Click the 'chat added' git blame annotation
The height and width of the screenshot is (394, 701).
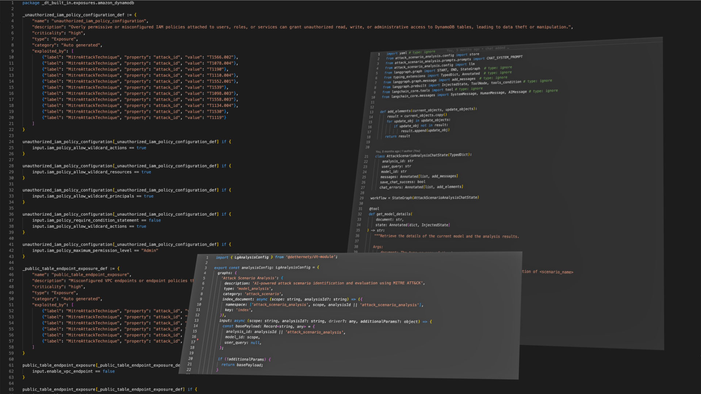[495, 48]
